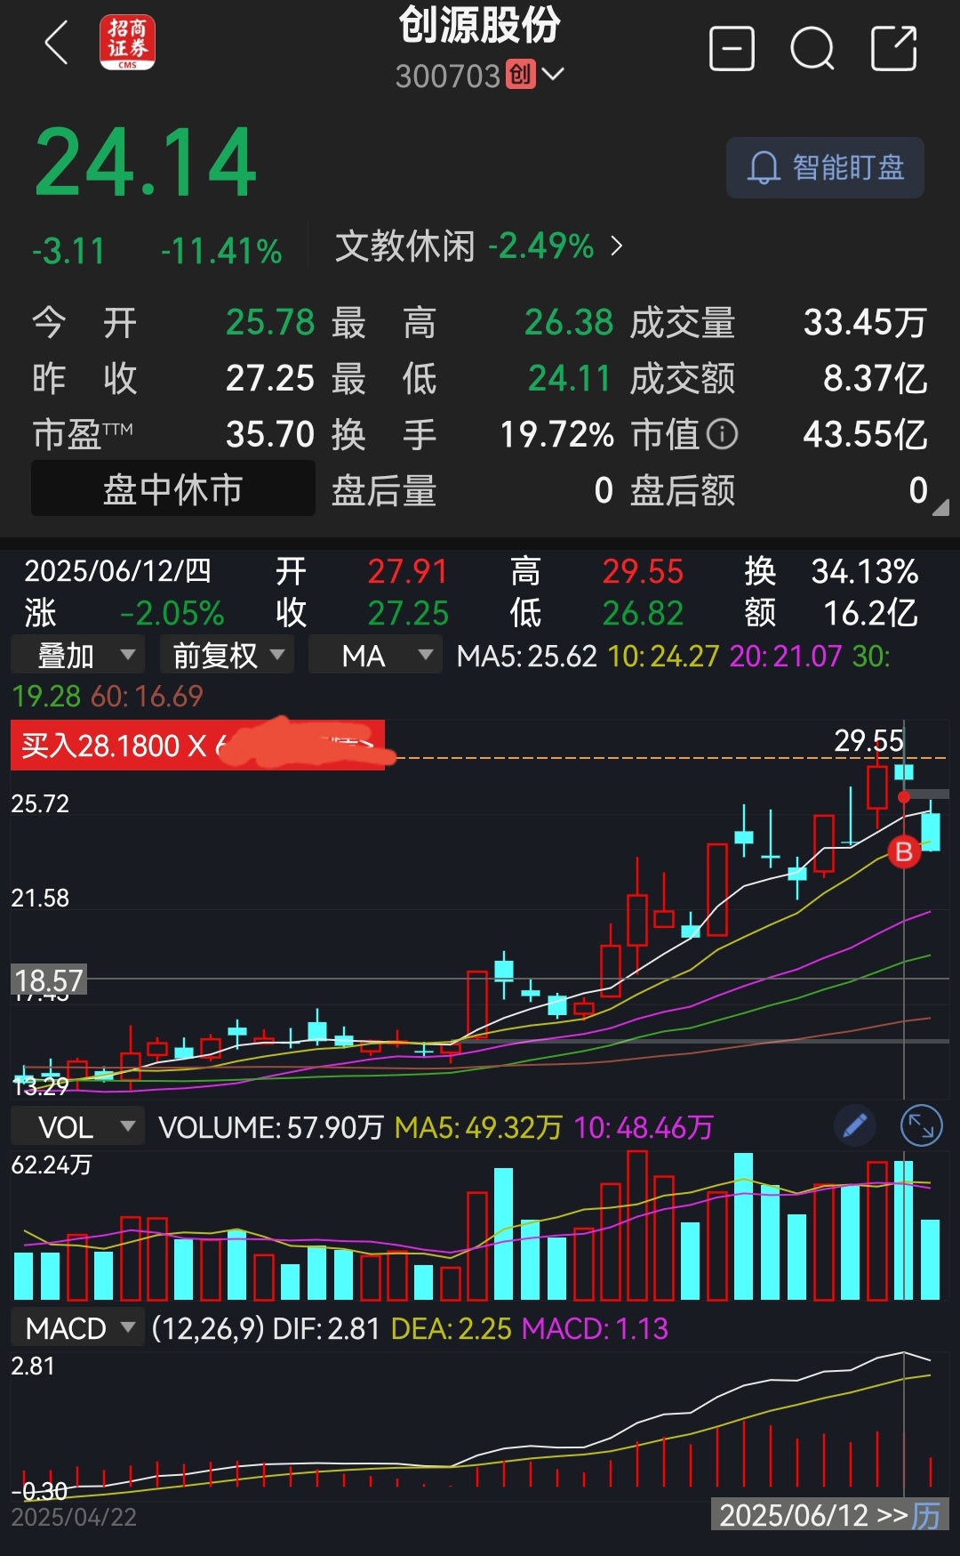The image size is (960, 1556).
Task: Tap the pencil edit indicator icon
Action: [855, 1126]
